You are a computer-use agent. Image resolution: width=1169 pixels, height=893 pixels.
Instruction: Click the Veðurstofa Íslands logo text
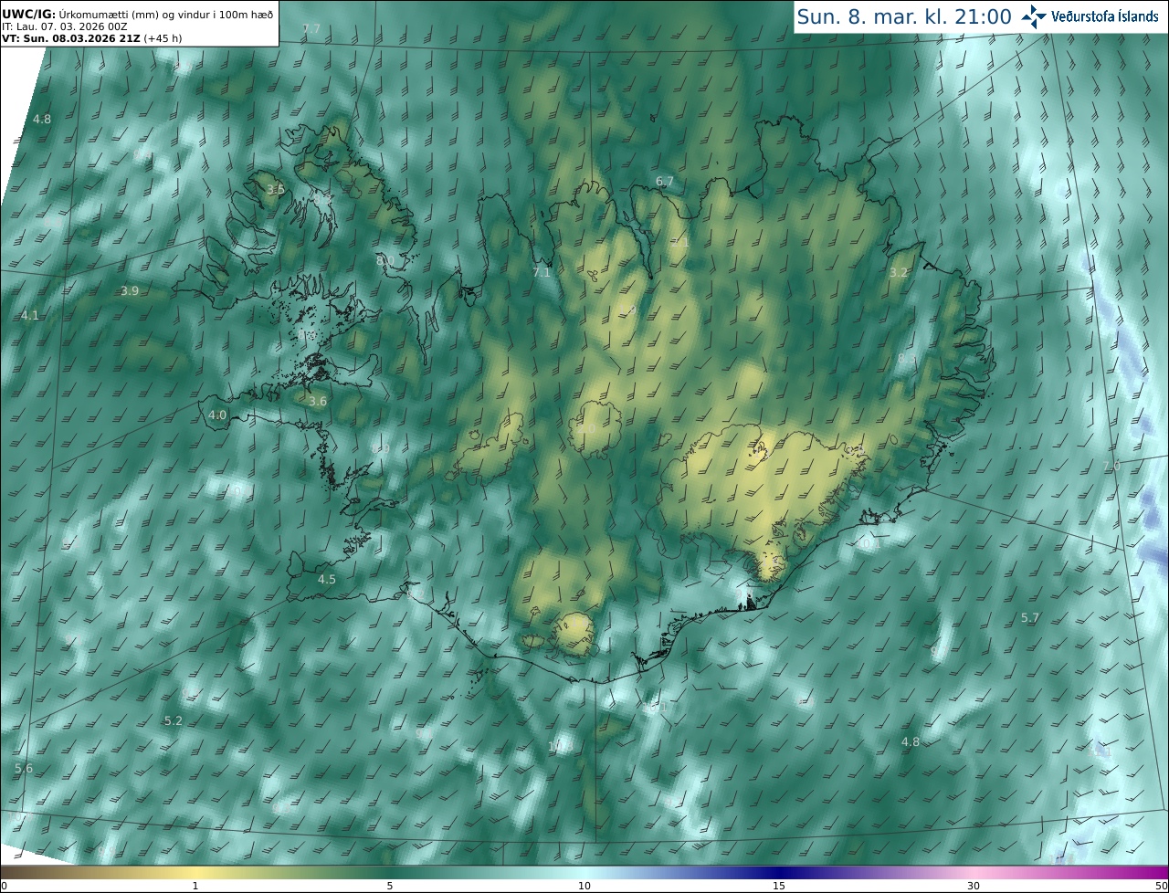coord(1105,16)
